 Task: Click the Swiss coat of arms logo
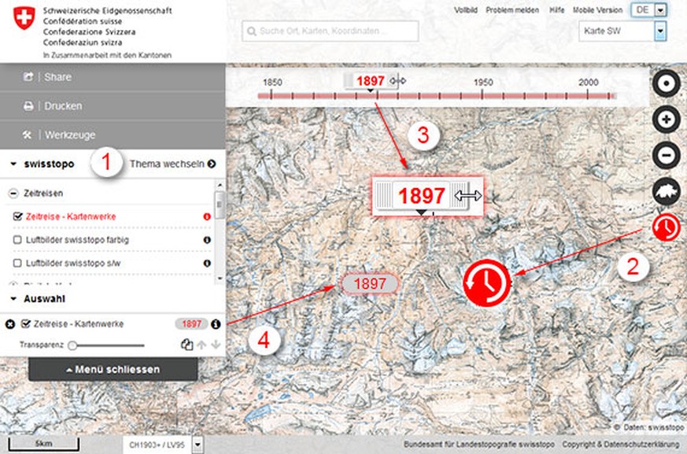point(24,18)
